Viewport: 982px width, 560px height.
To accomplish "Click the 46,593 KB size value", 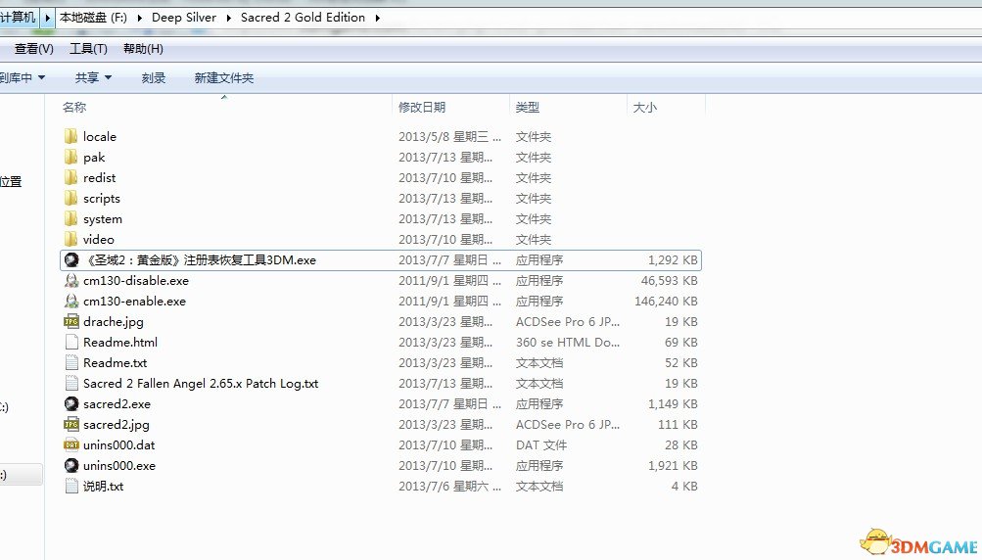I will click(x=669, y=281).
